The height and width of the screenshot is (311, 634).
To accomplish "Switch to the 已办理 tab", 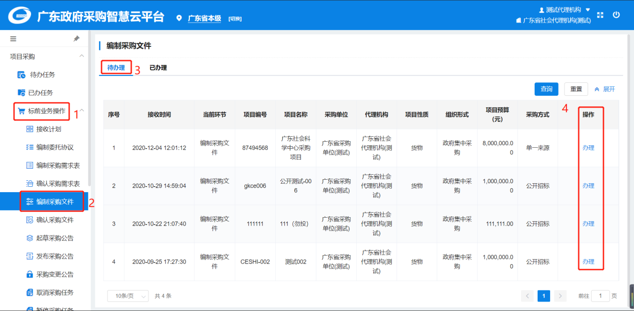I will tap(158, 68).
